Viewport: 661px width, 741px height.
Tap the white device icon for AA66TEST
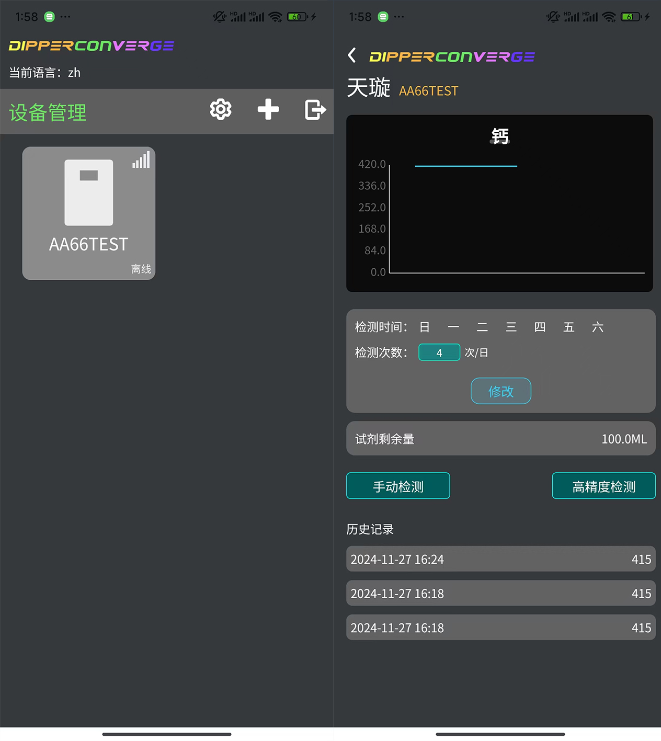[x=88, y=192]
